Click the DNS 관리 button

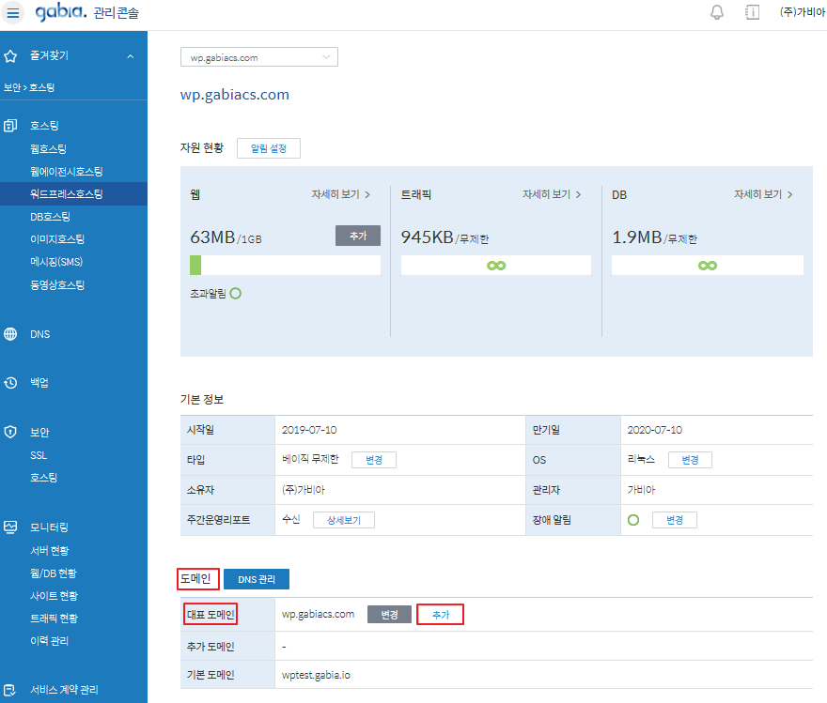[x=257, y=579]
